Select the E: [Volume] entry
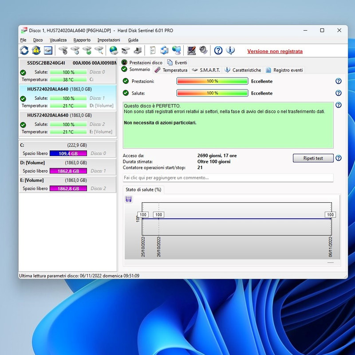The height and width of the screenshot is (355, 355). [x=67, y=185]
